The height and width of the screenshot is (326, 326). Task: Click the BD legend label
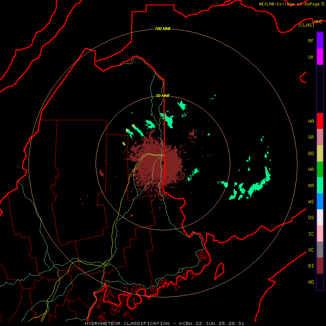point(311,154)
